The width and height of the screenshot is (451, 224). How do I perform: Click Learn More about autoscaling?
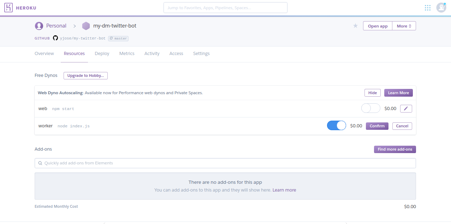(x=398, y=93)
